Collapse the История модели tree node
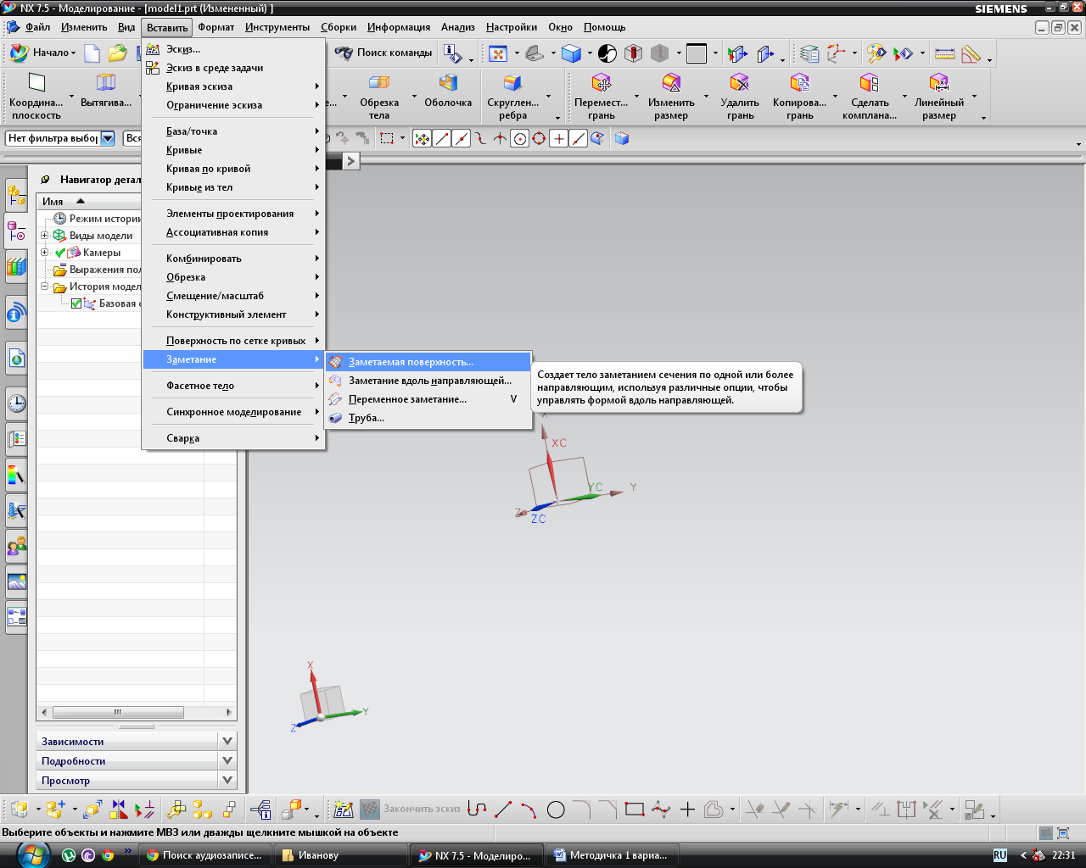1086x868 pixels. coord(45,287)
